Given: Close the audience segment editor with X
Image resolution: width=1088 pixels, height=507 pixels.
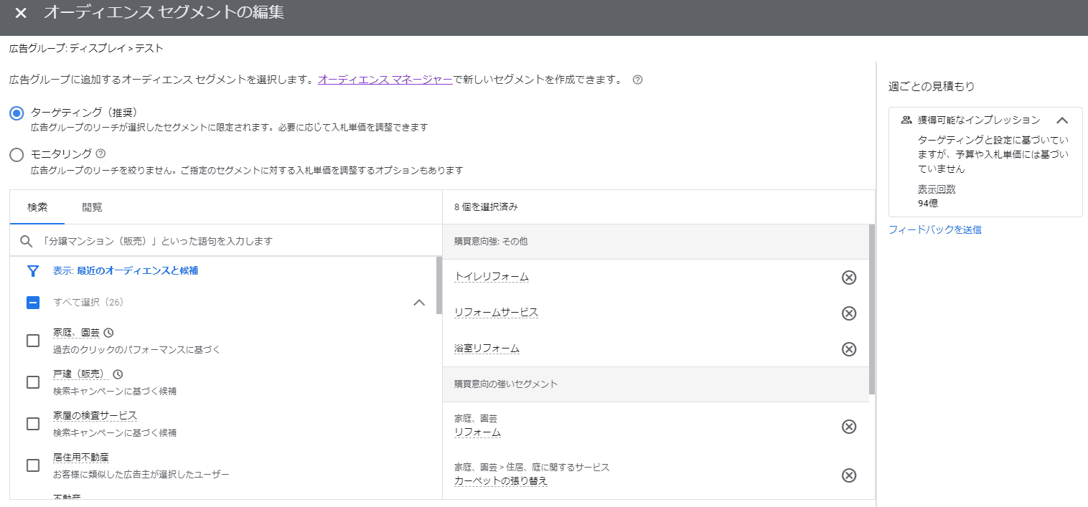Looking at the screenshot, I should pos(21,13).
